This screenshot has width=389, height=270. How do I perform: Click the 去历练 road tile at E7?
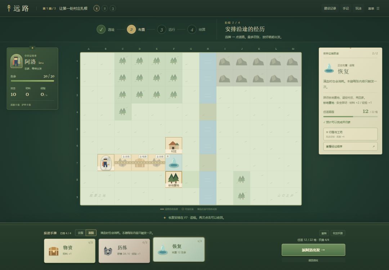coord(157,162)
